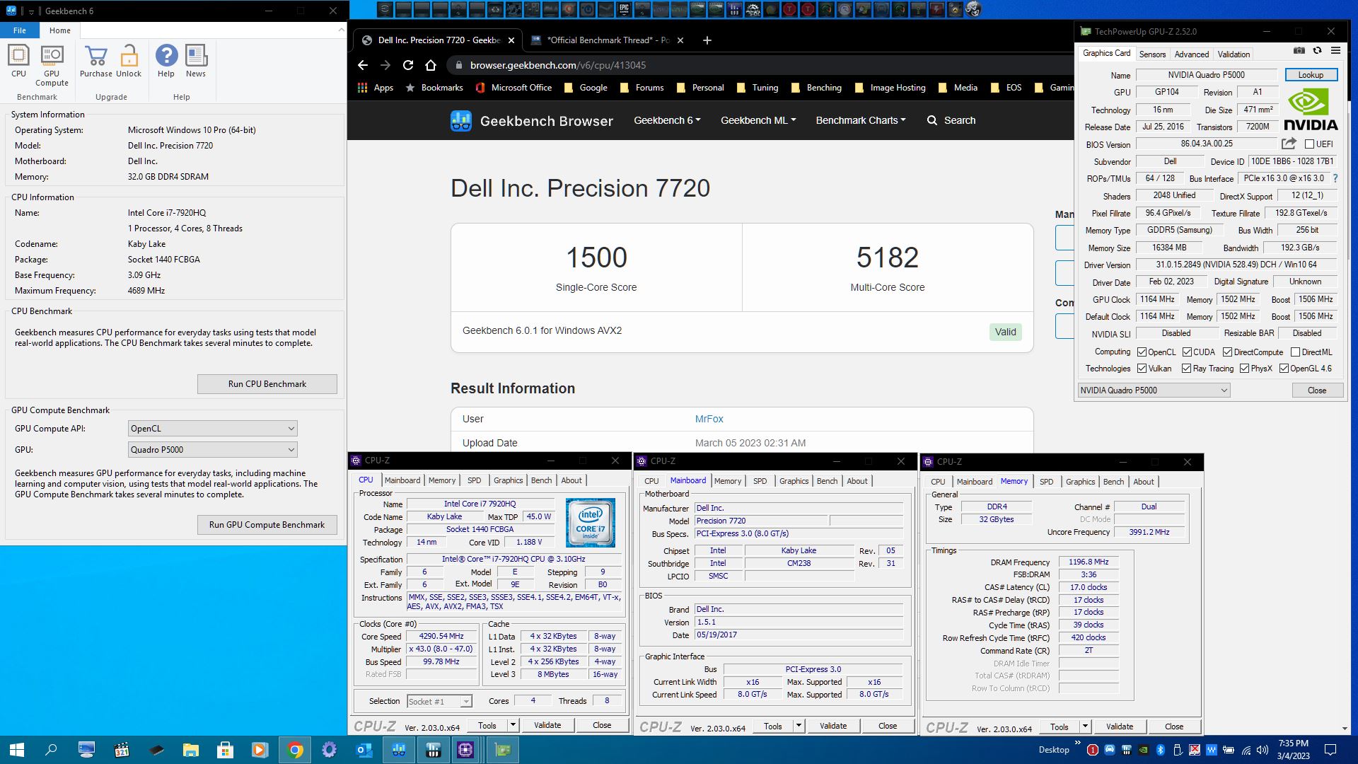Toggle the PhysX checkbox in GPU-Z

pyautogui.click(x=1244, y=369)
